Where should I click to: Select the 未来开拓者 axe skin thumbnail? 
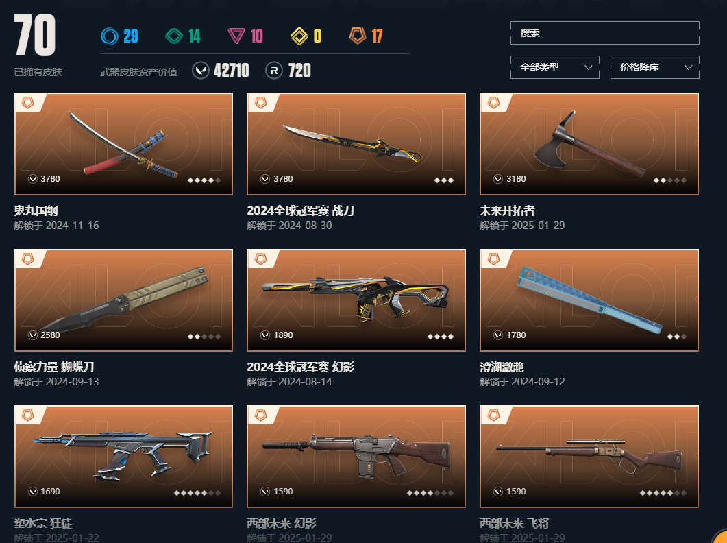click(589, 144)
